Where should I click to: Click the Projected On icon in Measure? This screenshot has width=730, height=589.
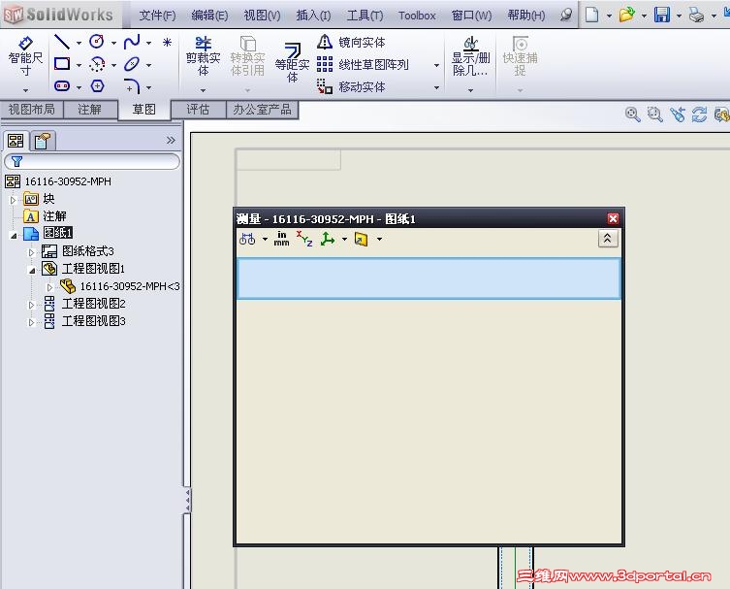coord(328,239)
